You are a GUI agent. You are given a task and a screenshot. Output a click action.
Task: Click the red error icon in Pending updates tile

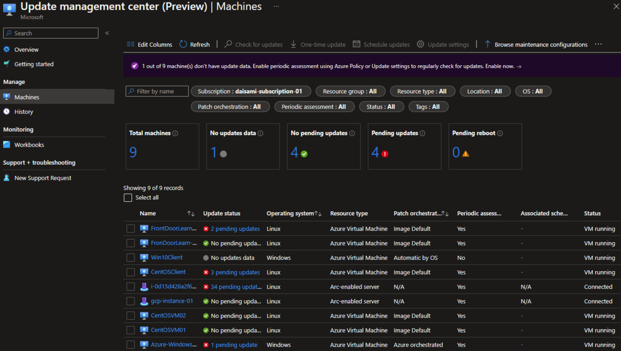[x=385, y=154]
